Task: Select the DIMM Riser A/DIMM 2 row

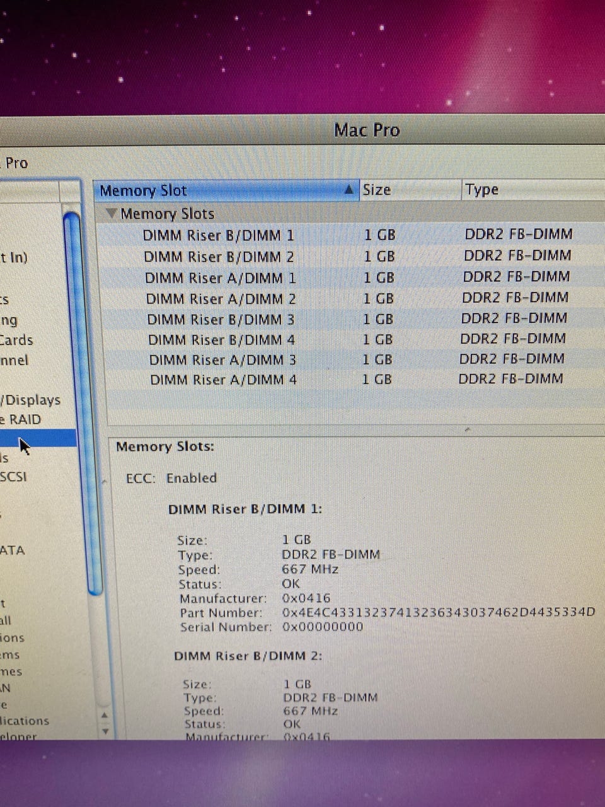Action: pos(353,298)
